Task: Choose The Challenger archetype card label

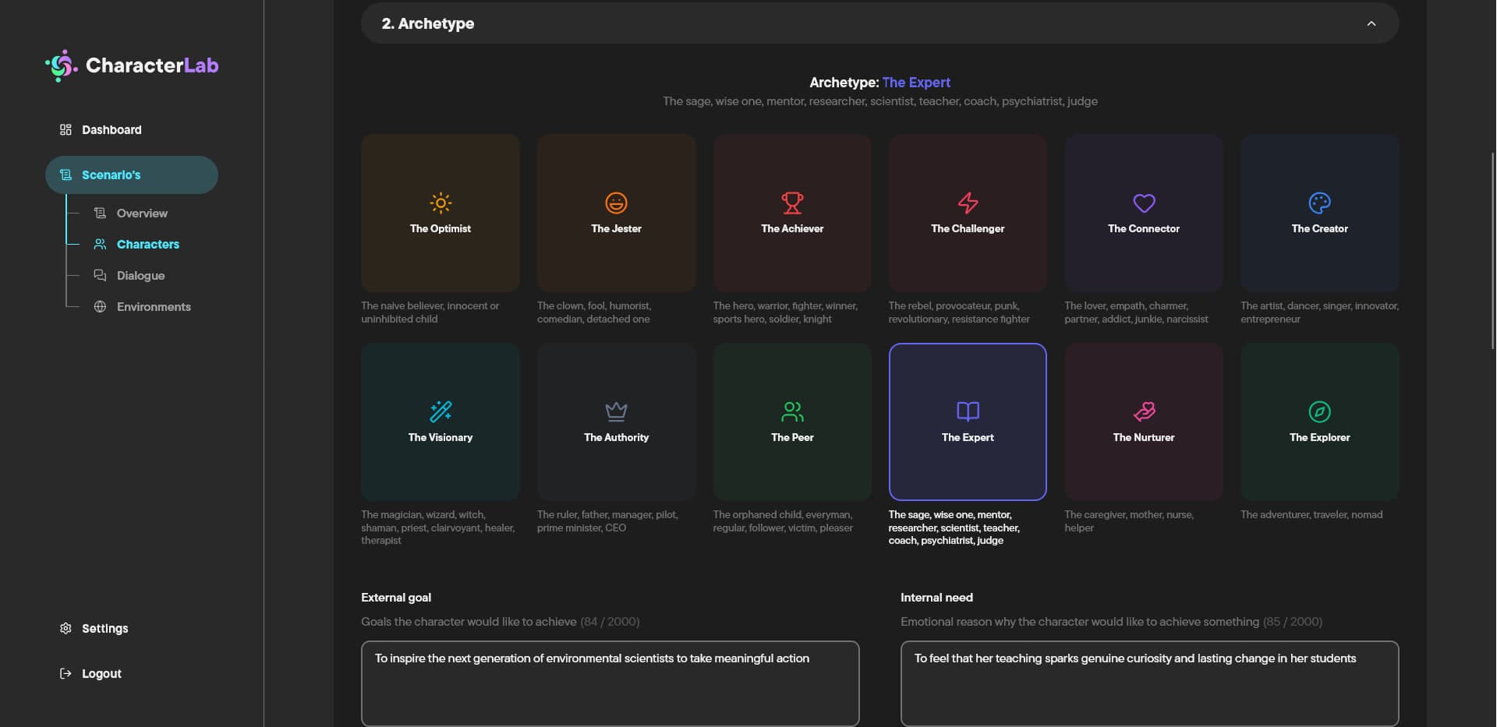Action: coord(968,228)
